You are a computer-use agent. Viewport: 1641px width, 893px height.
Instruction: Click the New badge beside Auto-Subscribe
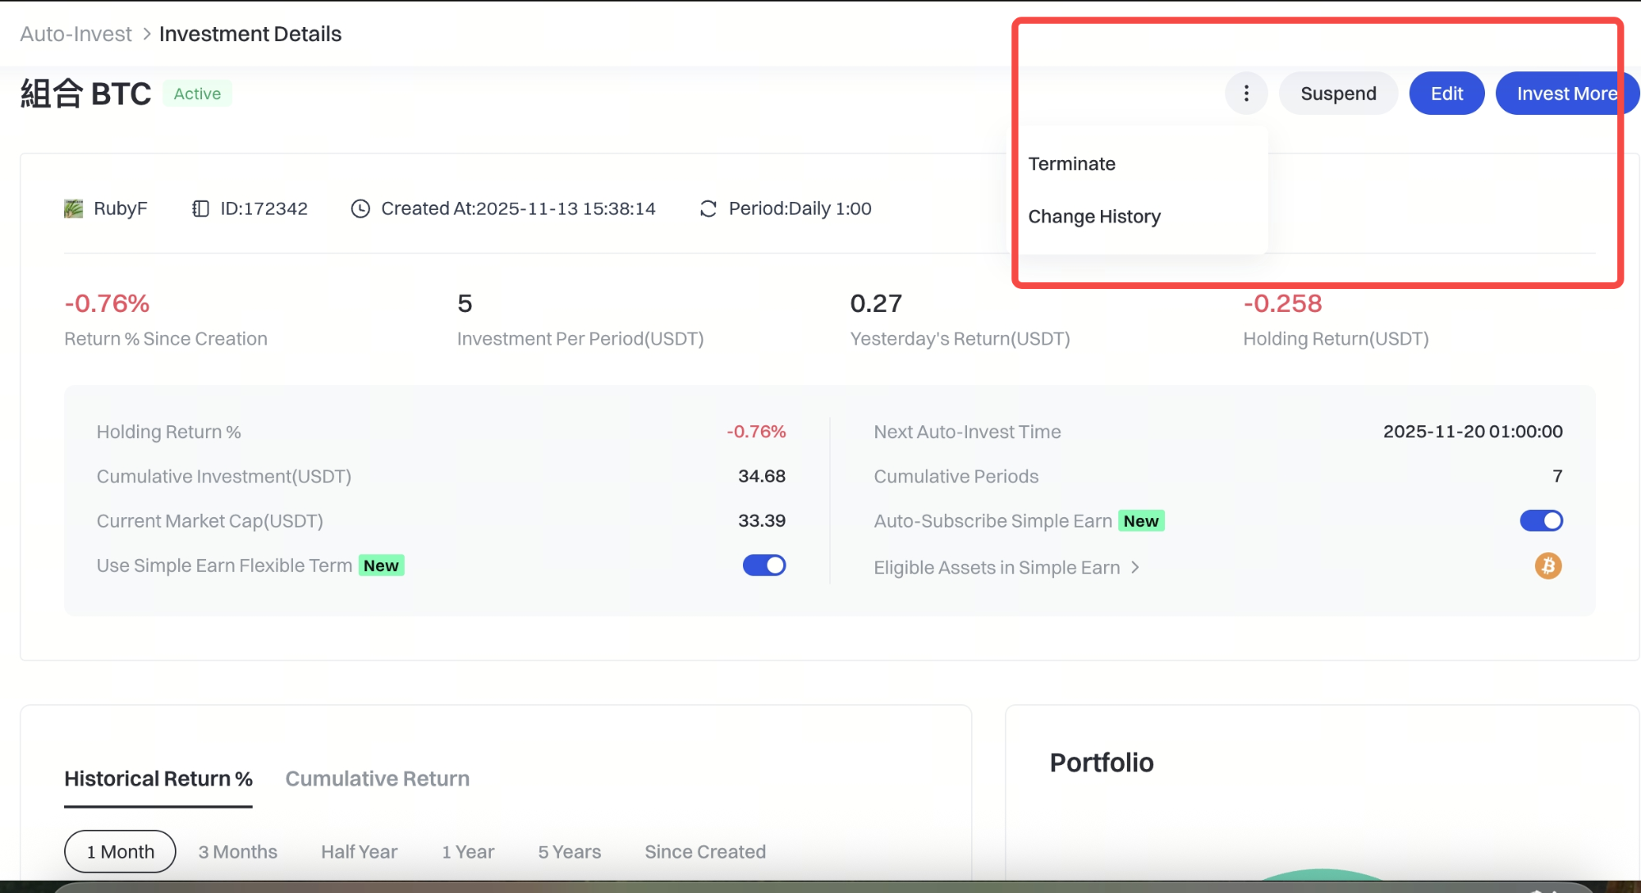[1140, 521]
